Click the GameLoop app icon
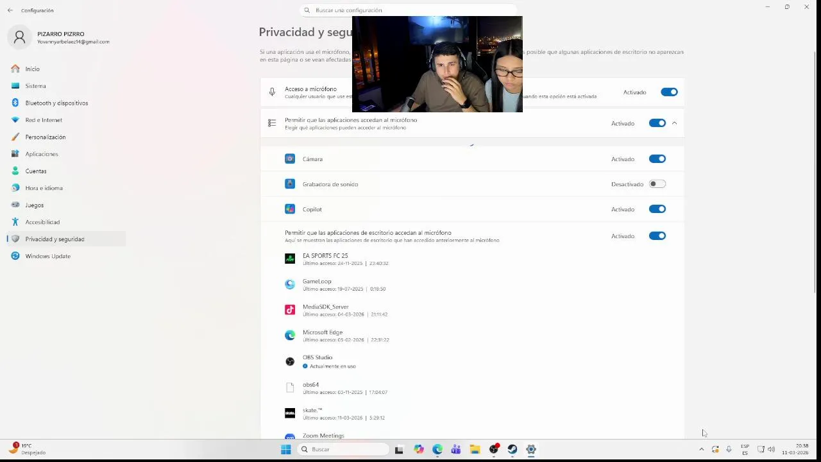The image size is (821, 462). 290,284
